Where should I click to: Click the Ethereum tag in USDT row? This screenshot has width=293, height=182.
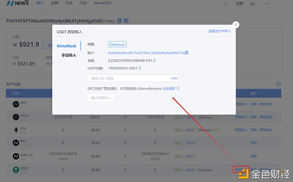(205, 170)
